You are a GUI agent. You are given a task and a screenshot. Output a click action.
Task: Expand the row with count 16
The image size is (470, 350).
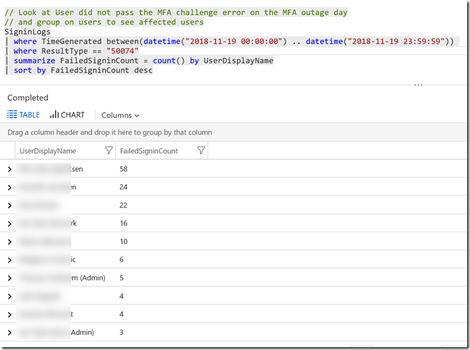(x=9, y=224)
